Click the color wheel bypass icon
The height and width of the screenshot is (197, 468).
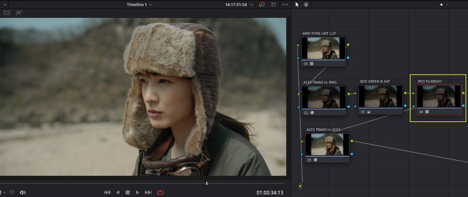pyautogui.click(x=262, y=4)
